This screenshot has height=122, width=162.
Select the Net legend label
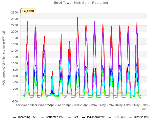(76, 117)
